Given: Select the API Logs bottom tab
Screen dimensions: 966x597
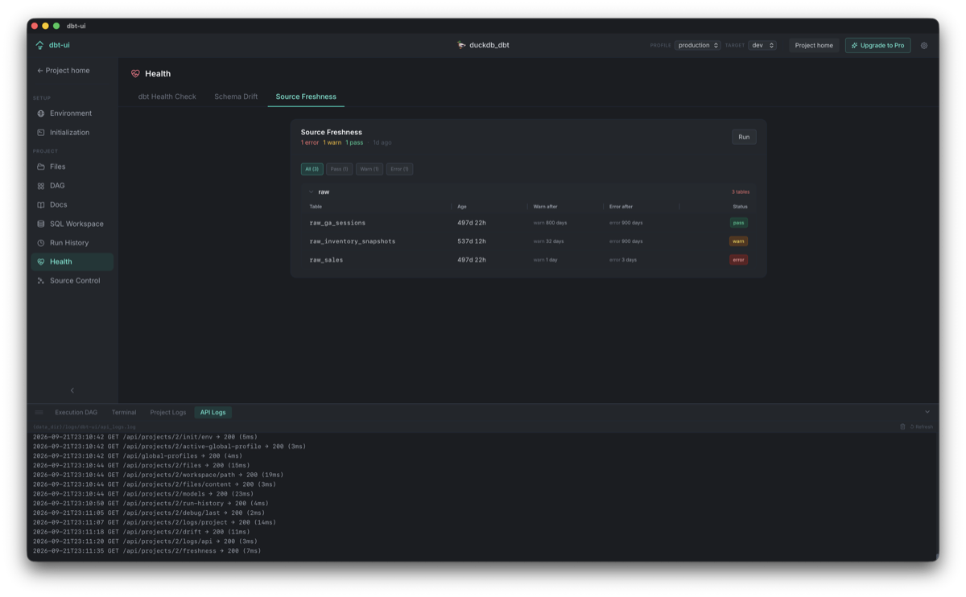Looking at the screenshot, I should (x=213, y=412).
